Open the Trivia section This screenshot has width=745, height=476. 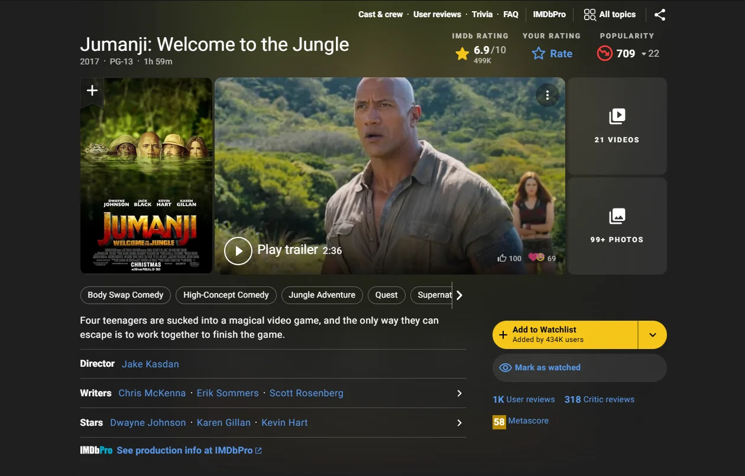[482, 14]
